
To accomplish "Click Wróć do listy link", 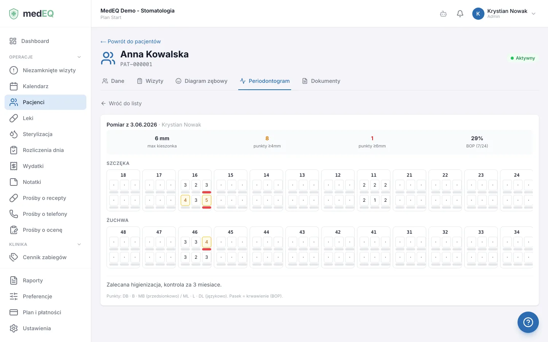I will pyautogui.click(x=121, y=103).
